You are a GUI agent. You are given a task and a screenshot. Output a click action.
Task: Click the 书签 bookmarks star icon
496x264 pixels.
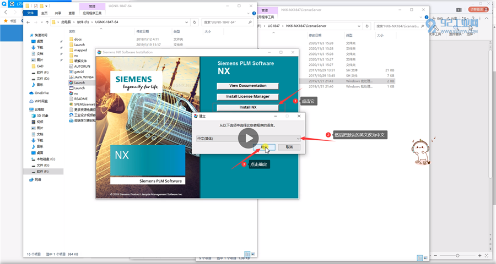tap(6, 21)
